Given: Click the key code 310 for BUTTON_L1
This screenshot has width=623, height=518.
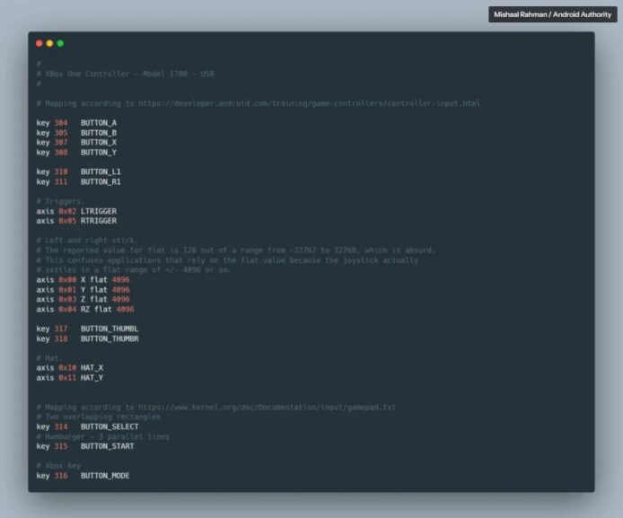Looking at the screenshot, I should pyautogui.click(x=60, y=171).
